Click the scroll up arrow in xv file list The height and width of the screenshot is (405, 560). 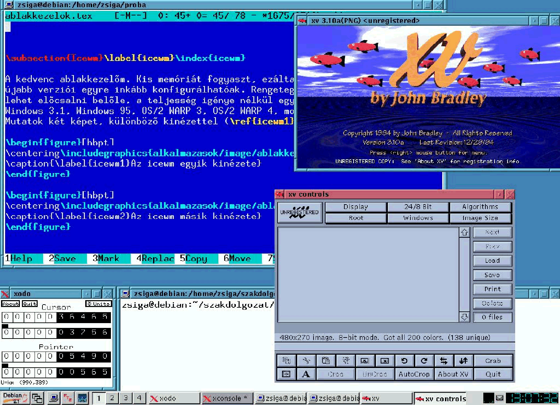(x=464, y=232)
